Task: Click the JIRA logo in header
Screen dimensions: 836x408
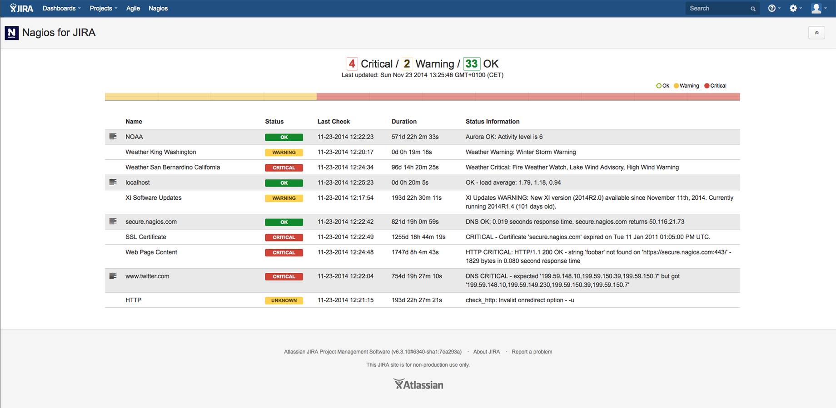Action: 21,8
